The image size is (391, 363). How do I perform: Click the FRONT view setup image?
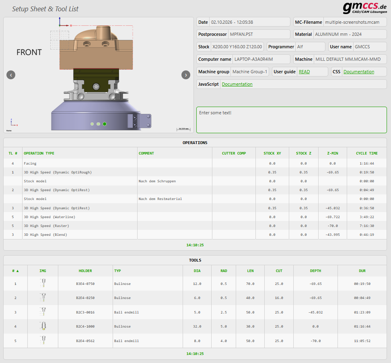(x=99, y=75)
